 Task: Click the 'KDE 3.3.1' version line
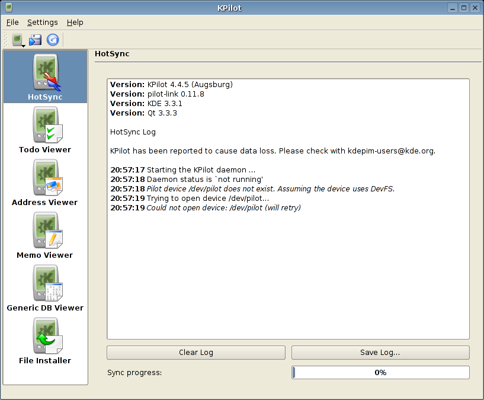146,104
